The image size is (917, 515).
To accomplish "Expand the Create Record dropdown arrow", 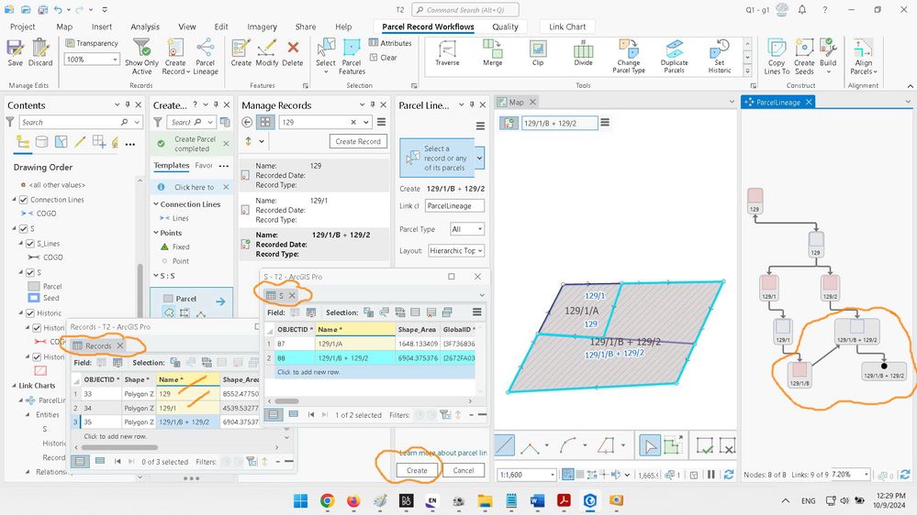I will [x=188, y=71].
